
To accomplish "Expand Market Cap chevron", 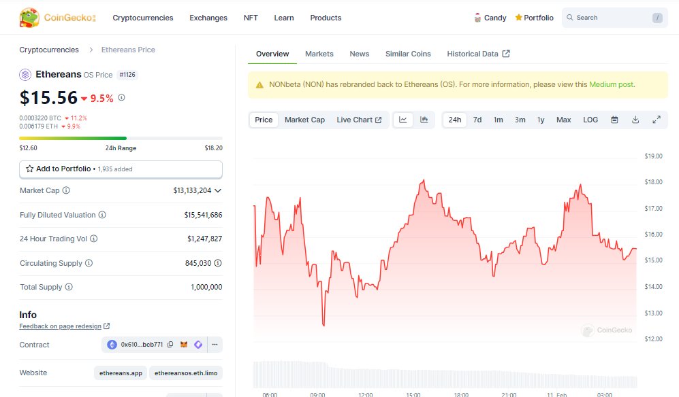I will (218, 191).
